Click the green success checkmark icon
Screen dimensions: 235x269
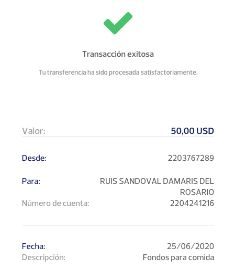118,23
